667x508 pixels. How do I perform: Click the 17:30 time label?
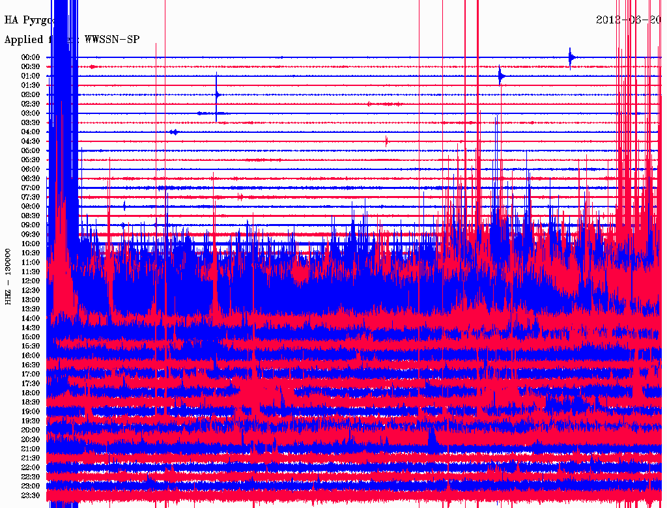31,384
